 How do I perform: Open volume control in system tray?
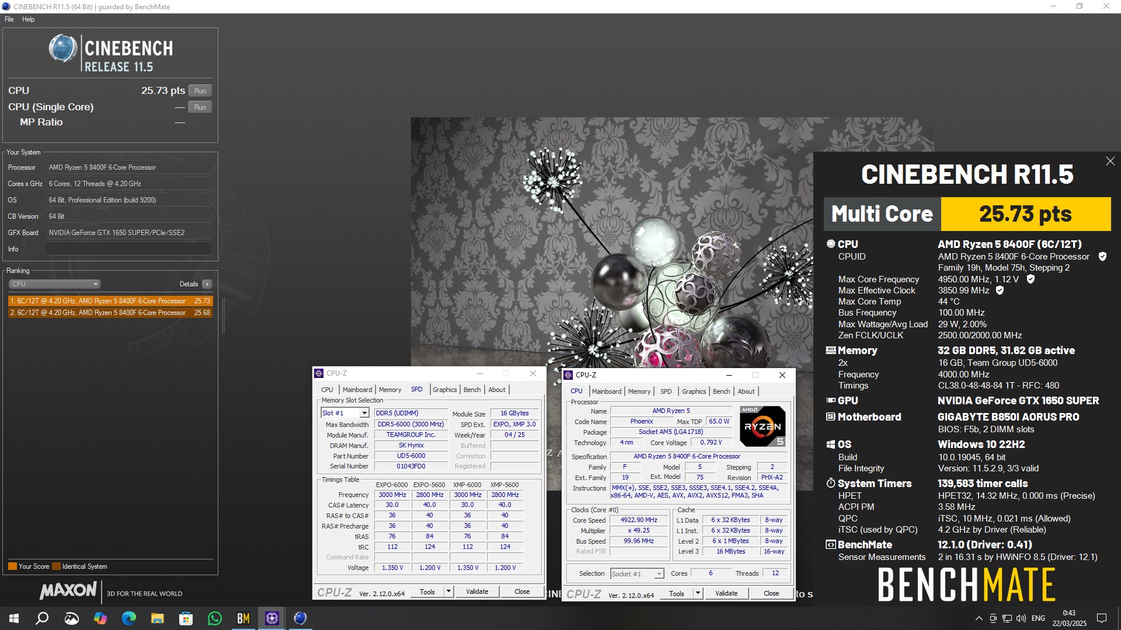pos(1021,618)
